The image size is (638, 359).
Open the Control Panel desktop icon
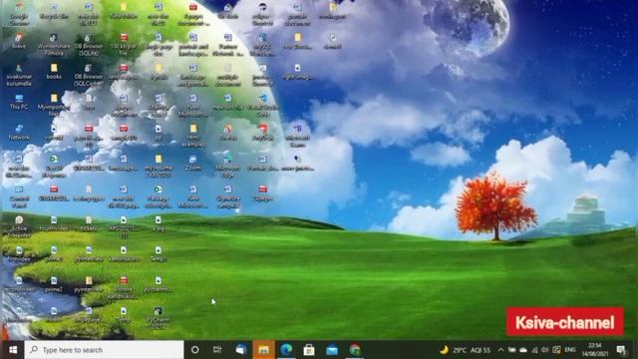tap(19, 196)
